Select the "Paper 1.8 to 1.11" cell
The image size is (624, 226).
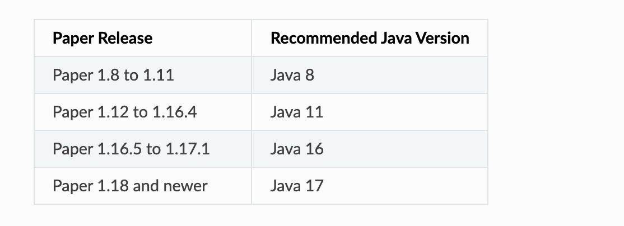coord(113,75)
